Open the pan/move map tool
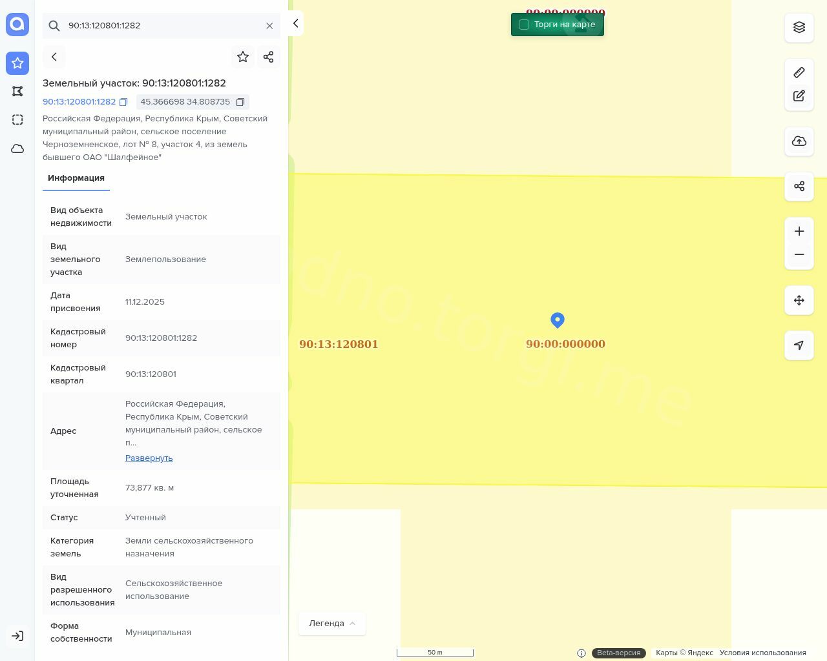Viewport: 827px width, 661px height. [799, 300]
